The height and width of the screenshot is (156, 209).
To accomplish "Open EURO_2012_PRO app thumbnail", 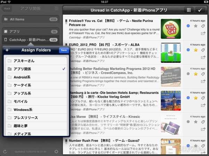I will [x=171, y=53].
